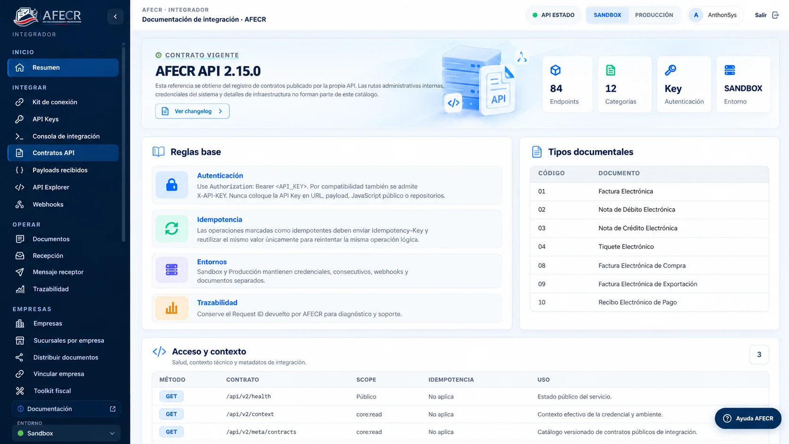Screen dimensions: 789x444
Task: Click the Nota de Crédito Electrónica row
Action: (x=649, y=228)
